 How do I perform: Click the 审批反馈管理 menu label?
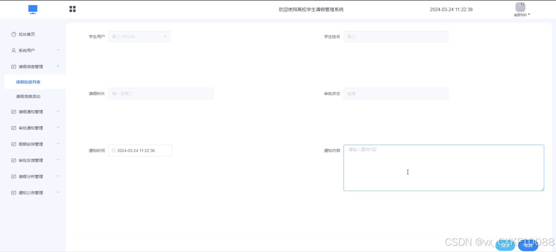[x=31, y=160]
